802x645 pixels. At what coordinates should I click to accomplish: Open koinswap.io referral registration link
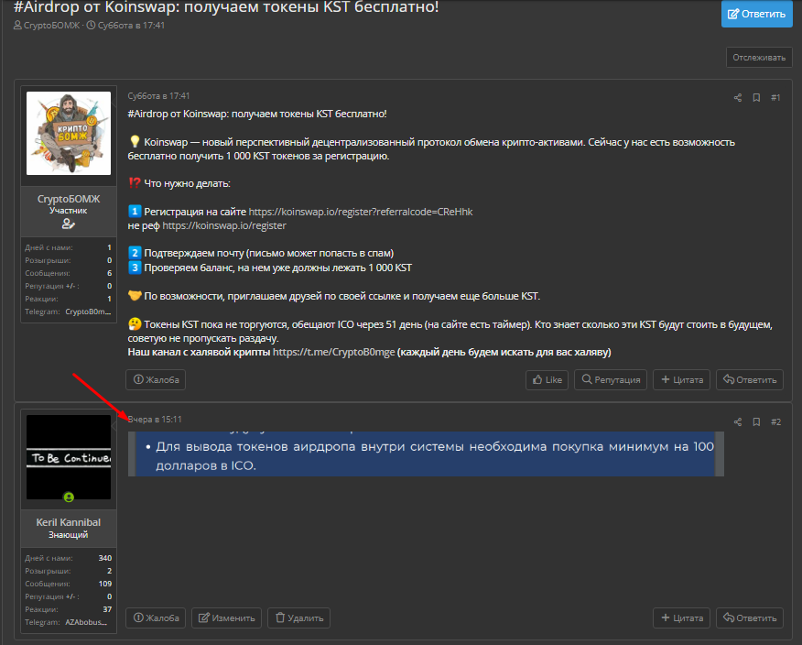[x=361, y=212]
